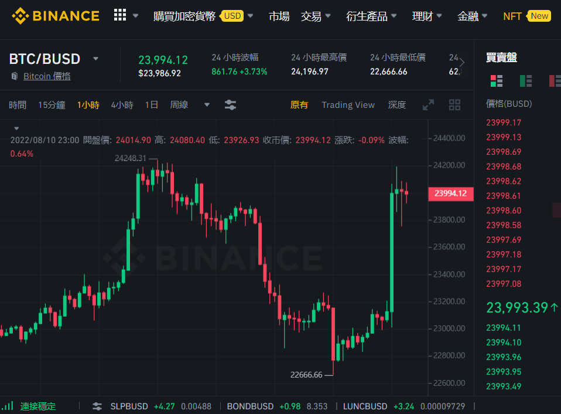Select the 1日 interval
Screen dimensions: 561x414
coord(151,105)
